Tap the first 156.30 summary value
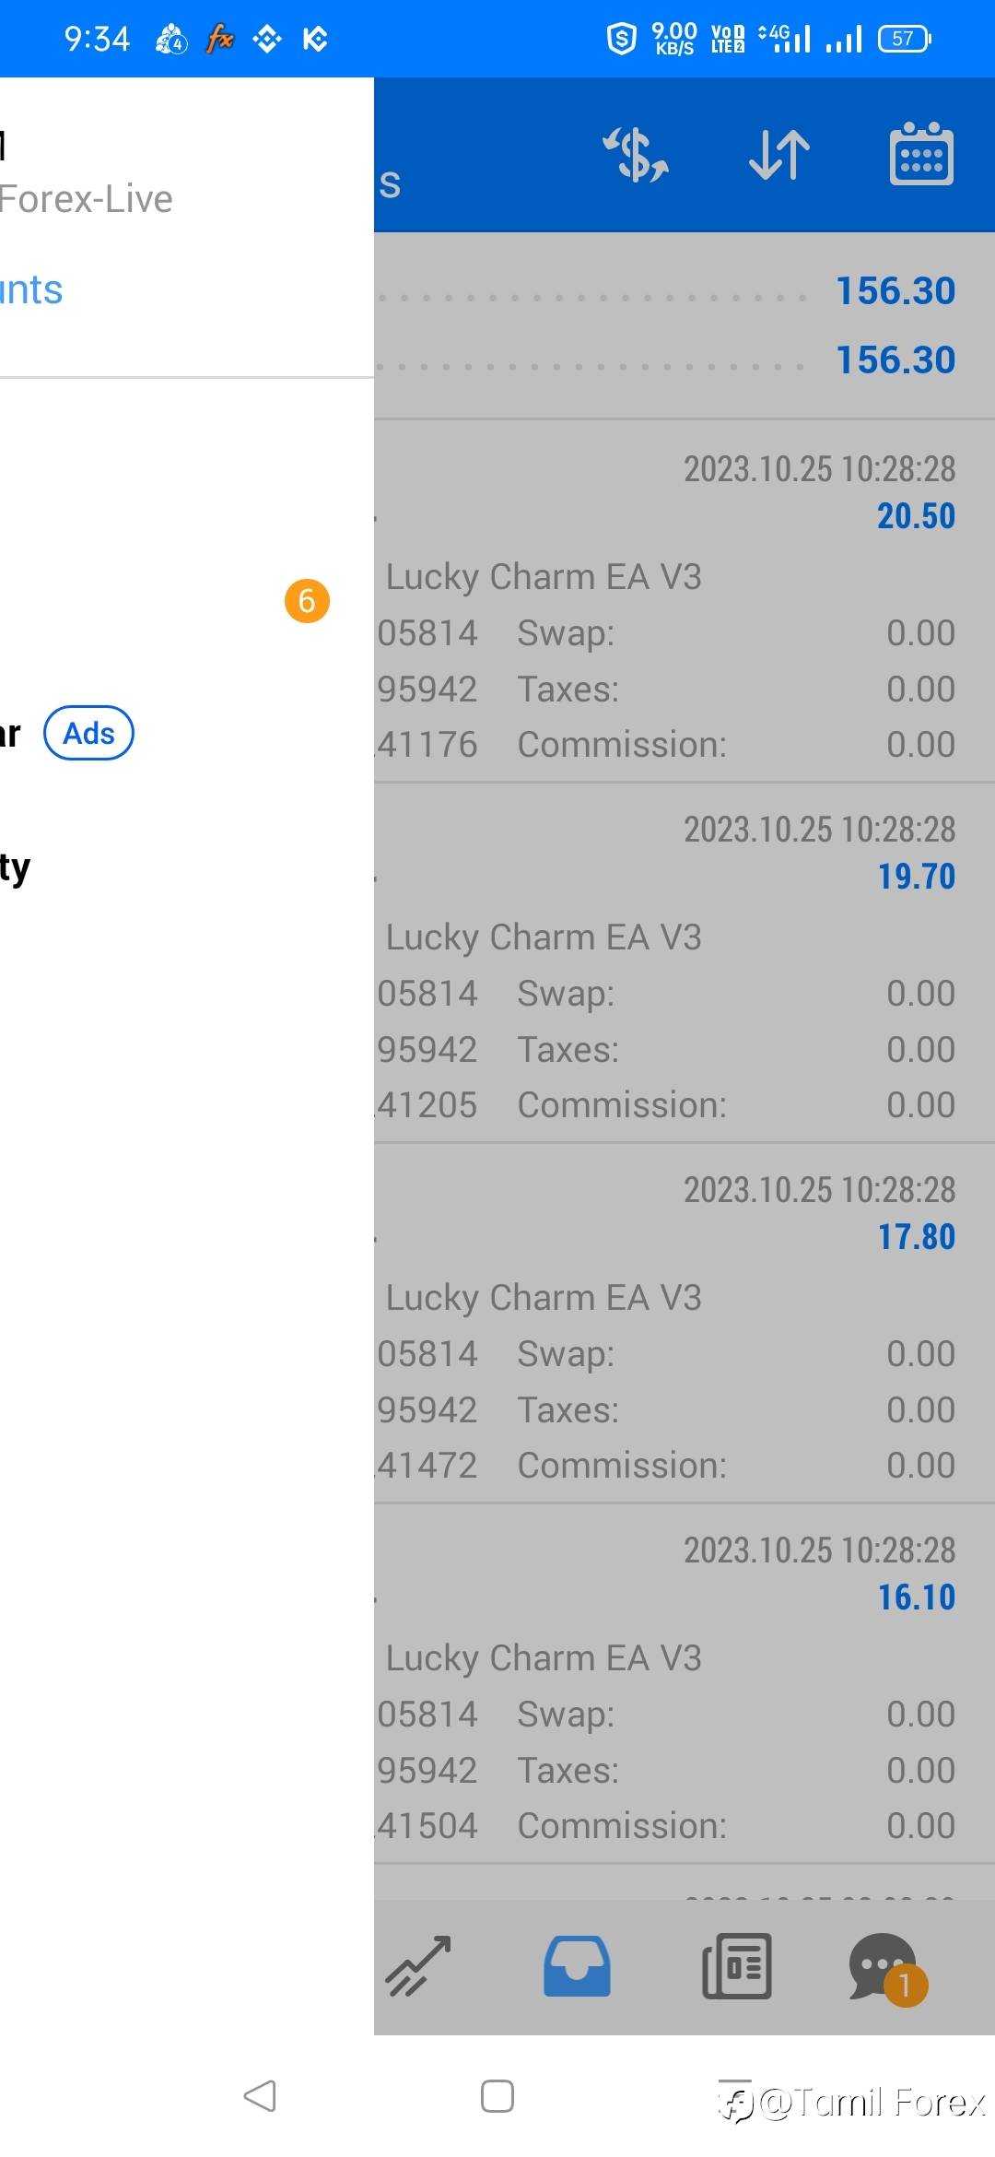This screenshot has width=995, height=2157. tap(895, 291)
